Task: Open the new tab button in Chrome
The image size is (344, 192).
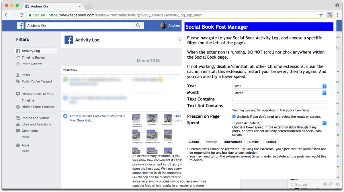Action: (x=89, y=6)
